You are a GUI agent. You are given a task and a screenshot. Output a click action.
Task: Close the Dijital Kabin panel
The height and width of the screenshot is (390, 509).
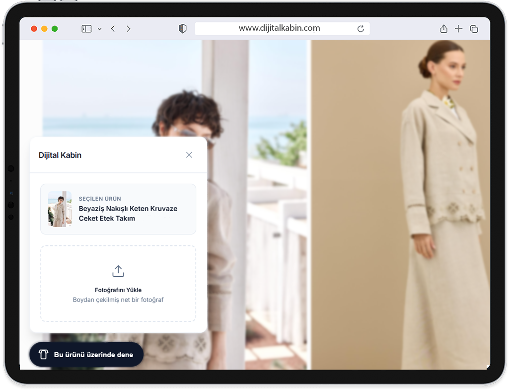click(x=189, y=155)
